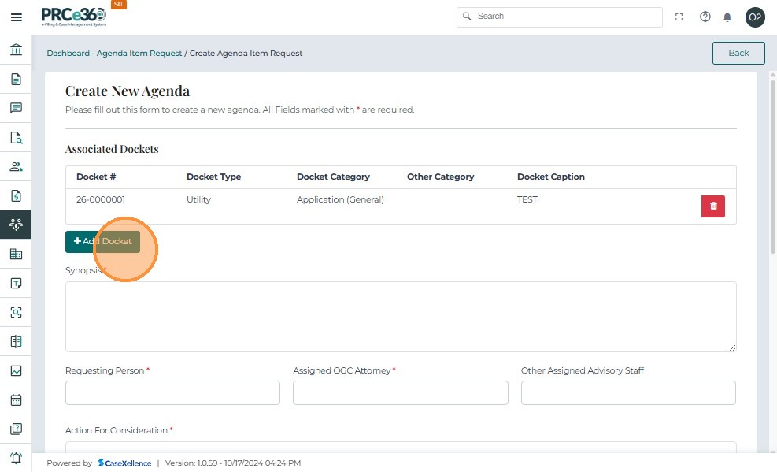The width and height of the screenshot is (777, 472).
Task: Click the CaseXellence footer logo link
Action: click(124, 463)
